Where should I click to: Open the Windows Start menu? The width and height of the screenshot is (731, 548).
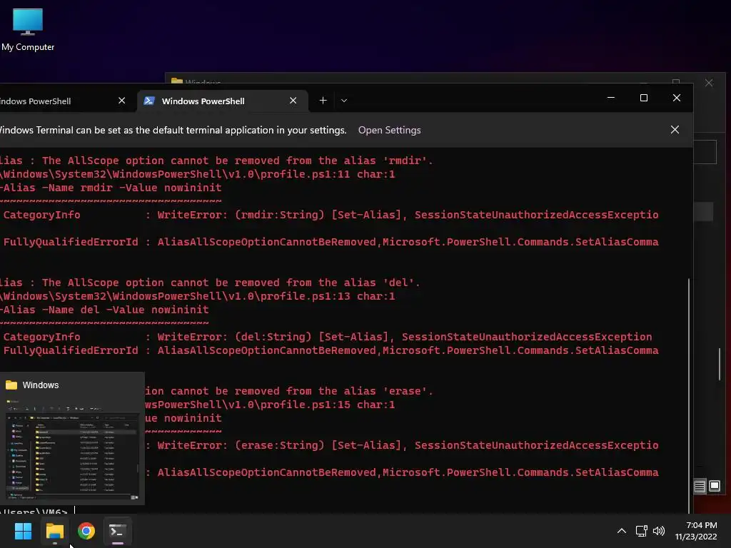click(23, 531)
